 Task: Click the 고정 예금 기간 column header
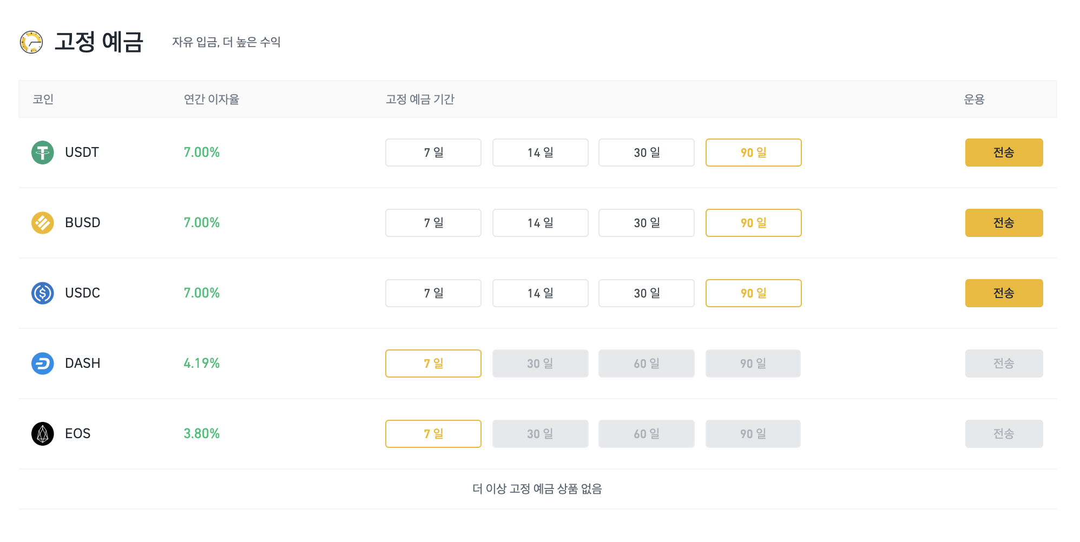pyautogui.click(x=420, y=100)
